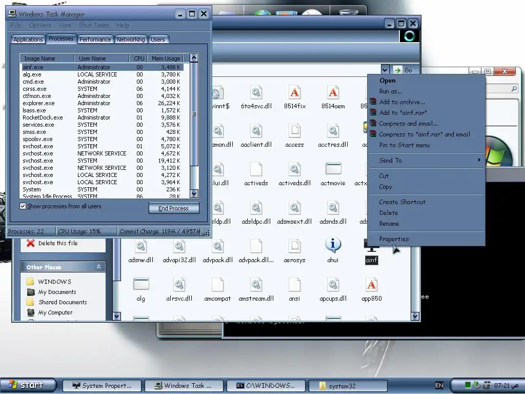Select the adsldpc.dll file icon

tap(256, 208)
